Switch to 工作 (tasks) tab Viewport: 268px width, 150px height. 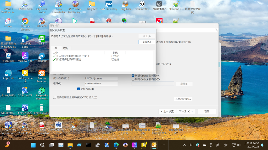[x=55, y=48]
